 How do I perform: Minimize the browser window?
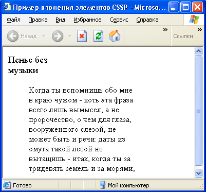point(174,7)
